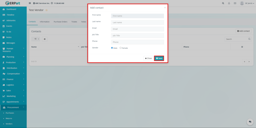Select the Female gender radio button
The image size is (256, 128).
point(120,48)
